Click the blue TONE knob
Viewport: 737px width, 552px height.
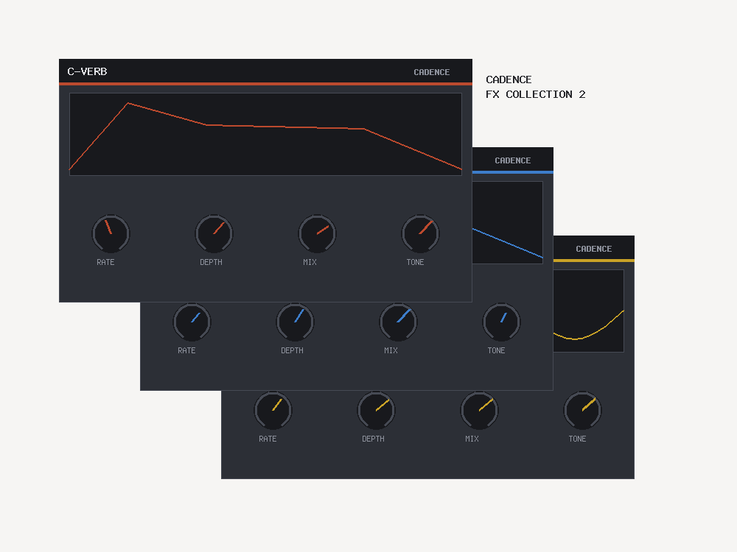(x=501, y=322)
